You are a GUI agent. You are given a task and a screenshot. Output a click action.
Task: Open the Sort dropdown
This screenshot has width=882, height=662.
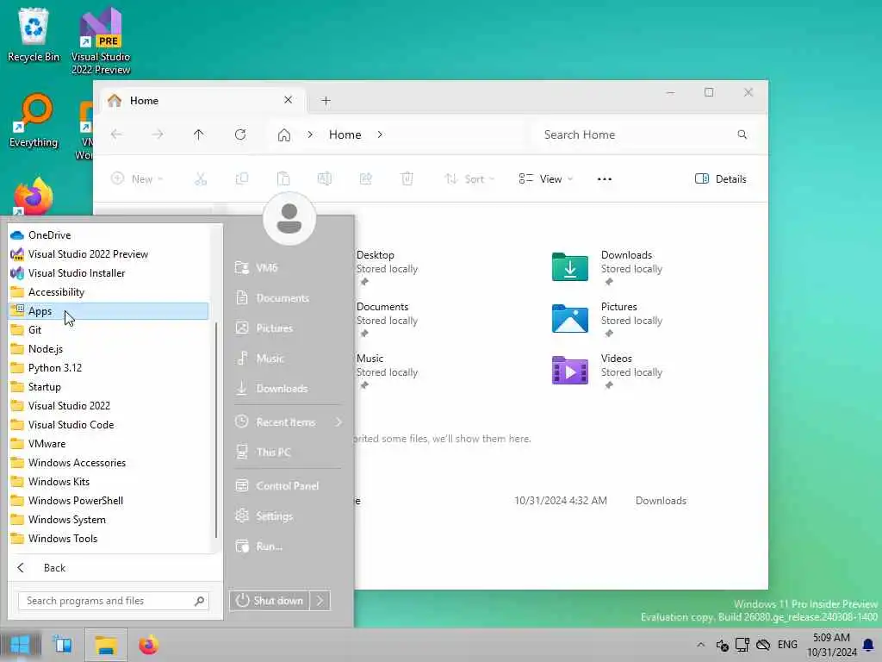point(469,179)
